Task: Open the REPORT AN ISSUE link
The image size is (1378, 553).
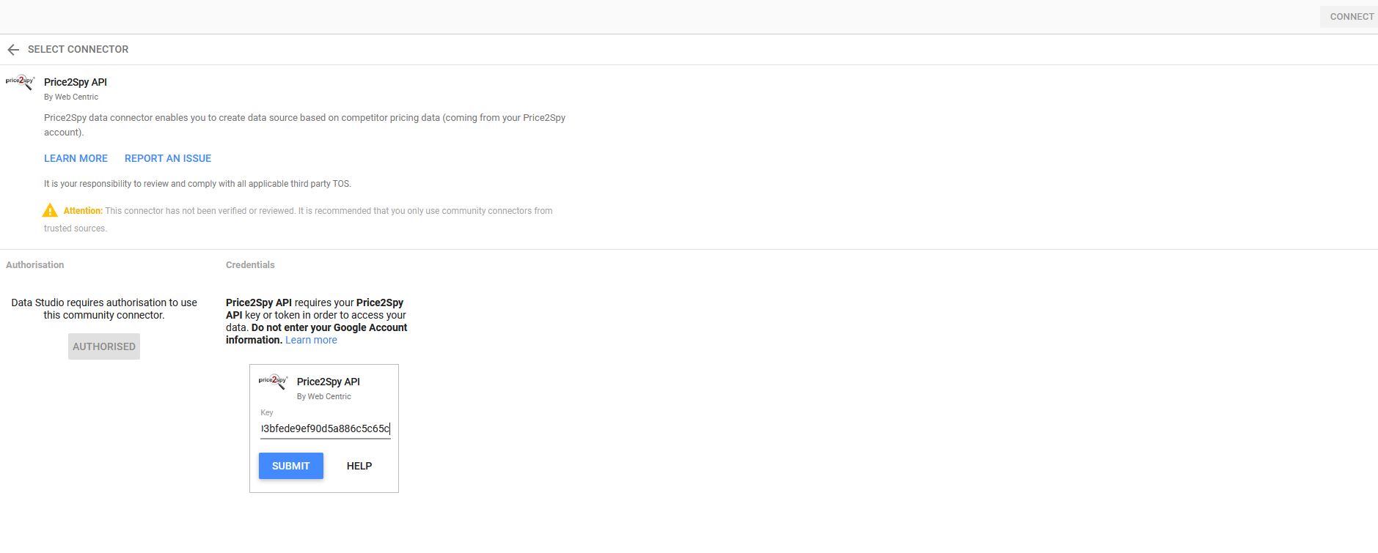Action: [168, 158]
